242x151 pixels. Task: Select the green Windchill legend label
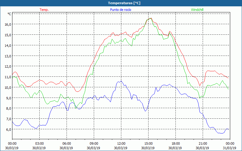coord(197,10)
